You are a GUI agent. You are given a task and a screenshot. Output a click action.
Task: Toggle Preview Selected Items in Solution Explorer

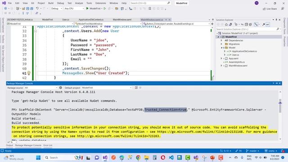click(x=268, y=24)
